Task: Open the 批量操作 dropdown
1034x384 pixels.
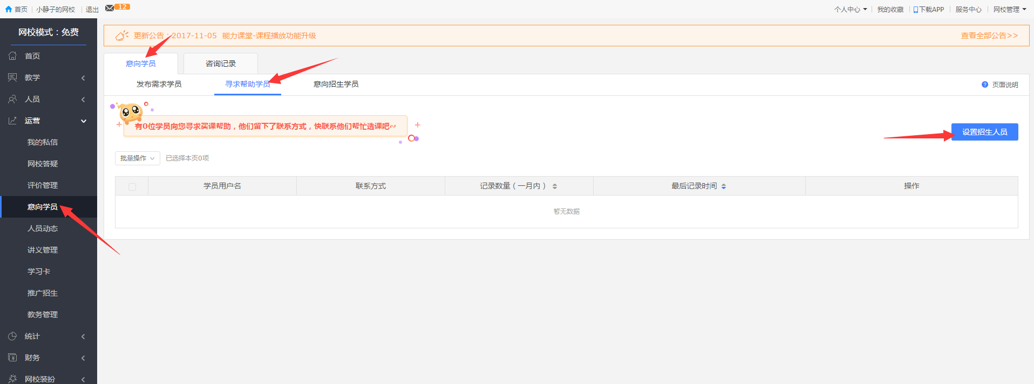Action: [x=137, y=158]
